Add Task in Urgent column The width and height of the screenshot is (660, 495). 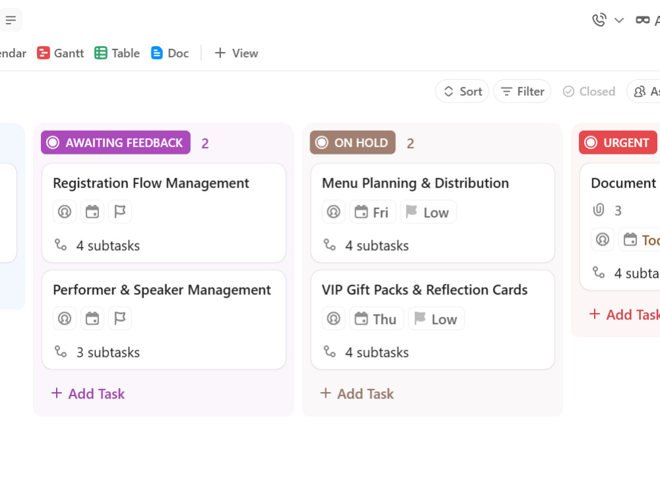coord(624,314)
